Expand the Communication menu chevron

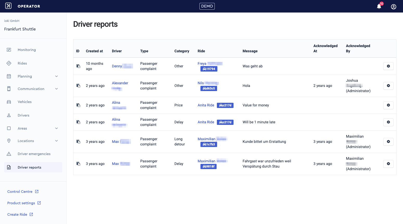pyautogui.click(x=56, y=89)
